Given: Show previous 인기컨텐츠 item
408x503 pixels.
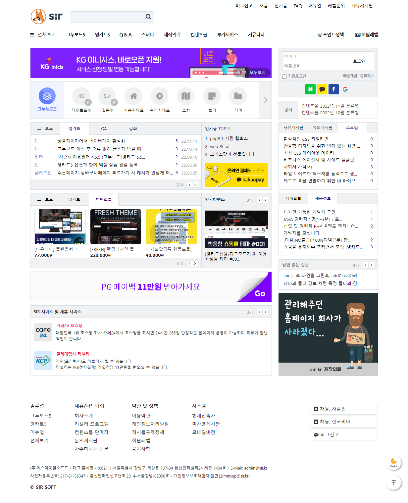Looking at the screenshot, I should coord(260,200).
